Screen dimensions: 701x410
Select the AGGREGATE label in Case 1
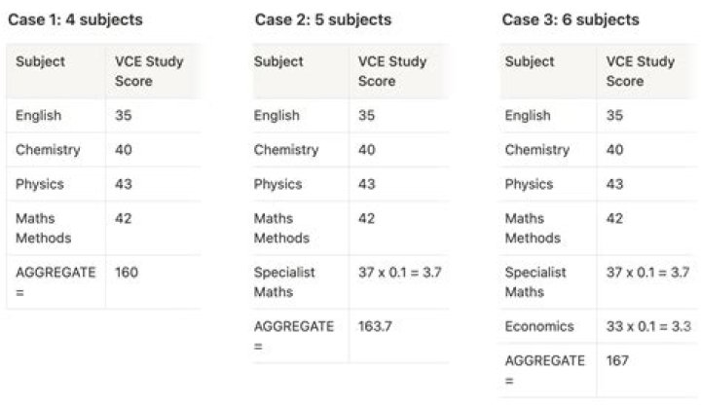55,281
